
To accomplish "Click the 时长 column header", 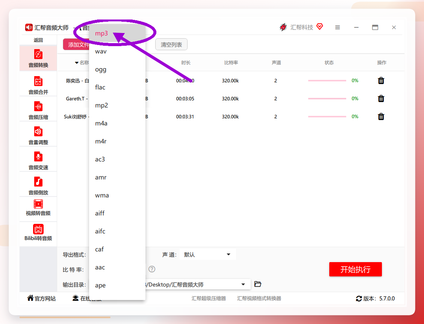I will coord(186,63).
